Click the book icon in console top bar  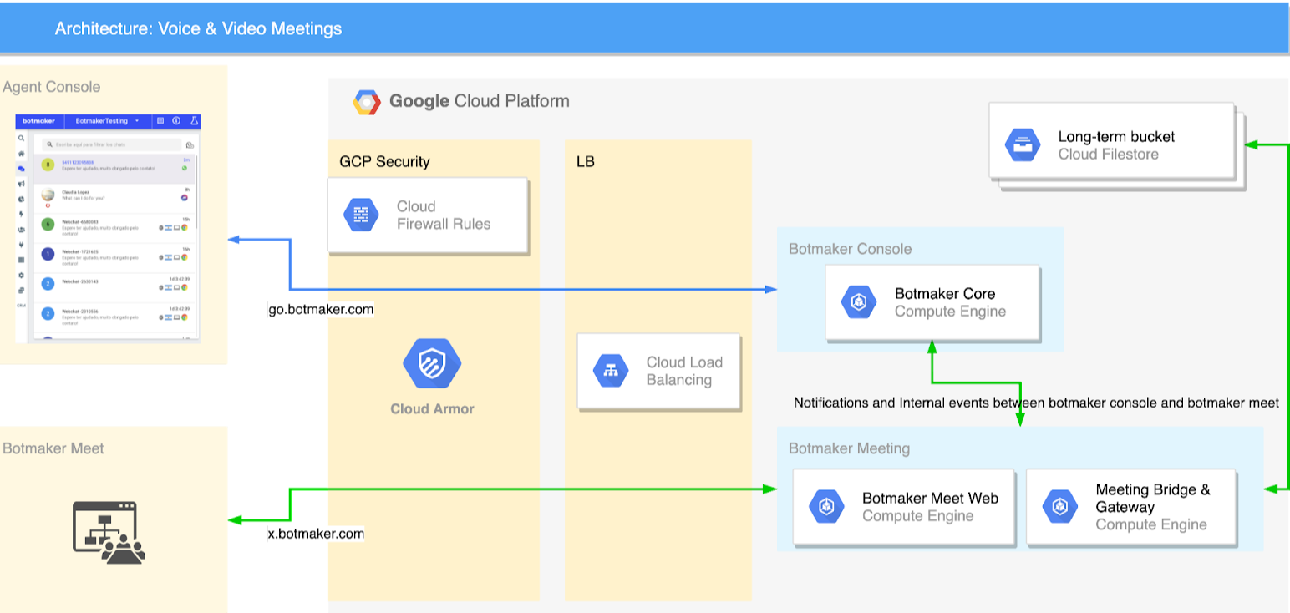[160, 121]
